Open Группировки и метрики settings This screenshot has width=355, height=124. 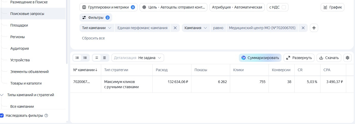pos(108,7)
